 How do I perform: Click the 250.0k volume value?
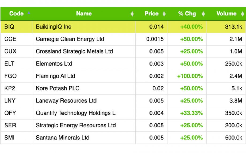[x=234, y=64]
